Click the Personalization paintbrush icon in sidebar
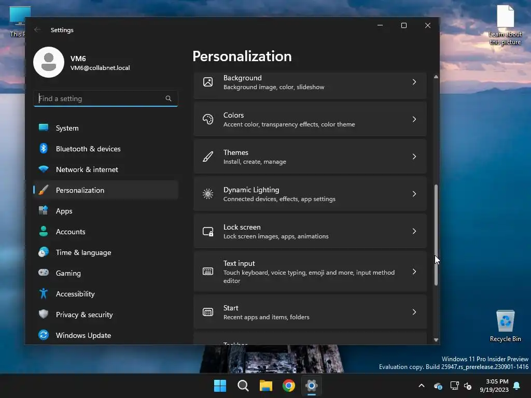This screenshot has width=531, height=398. (x=44, y=190)
